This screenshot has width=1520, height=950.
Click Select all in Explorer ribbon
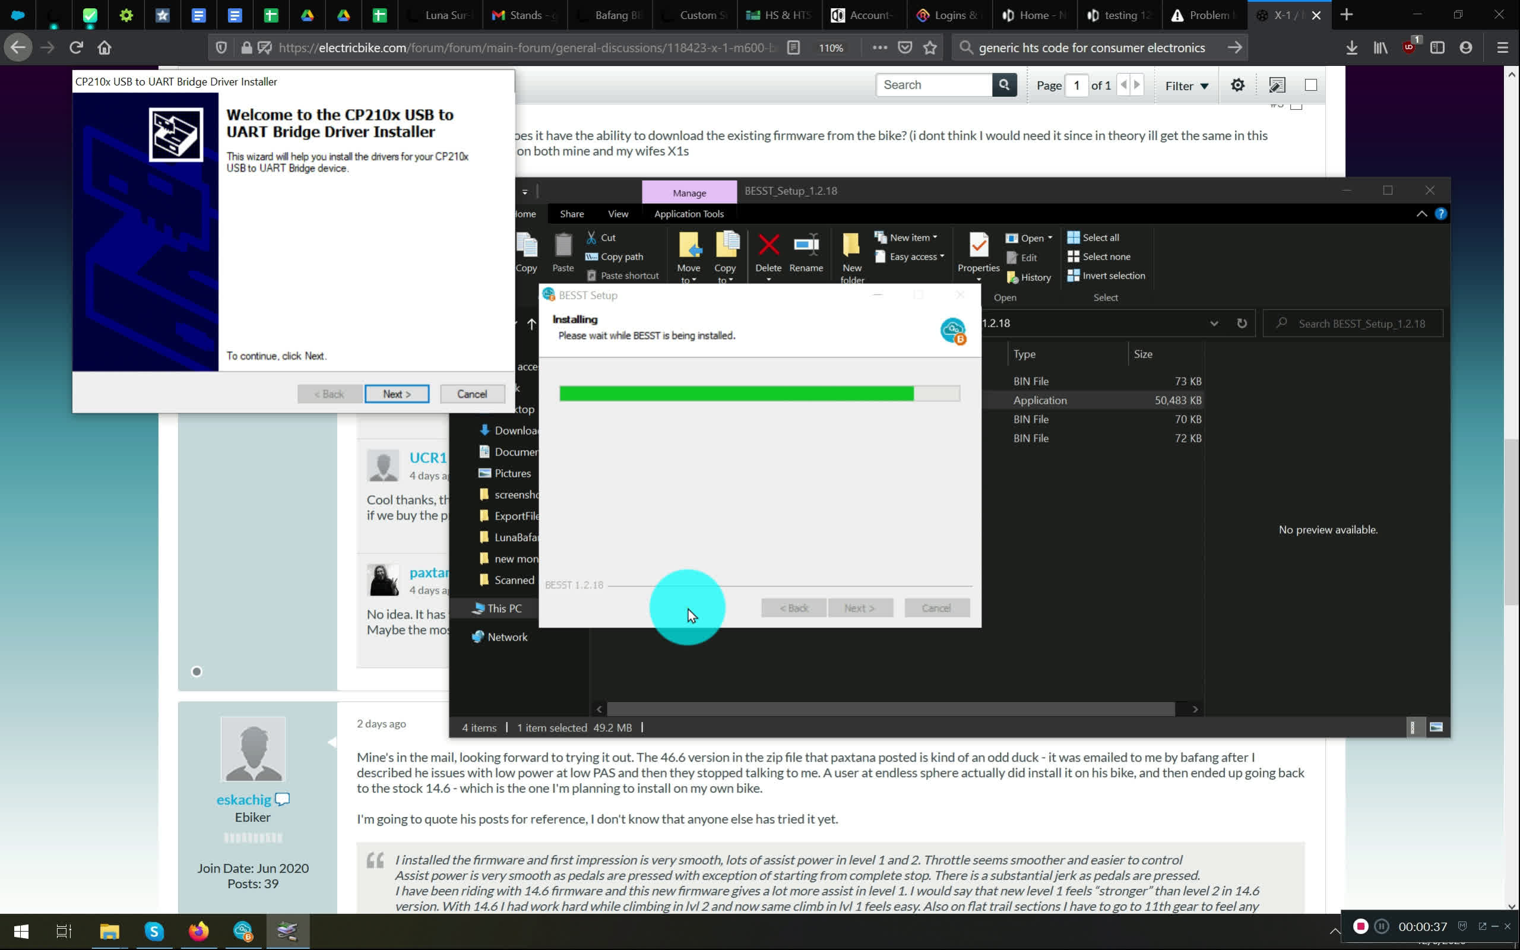click(1094, 237)
